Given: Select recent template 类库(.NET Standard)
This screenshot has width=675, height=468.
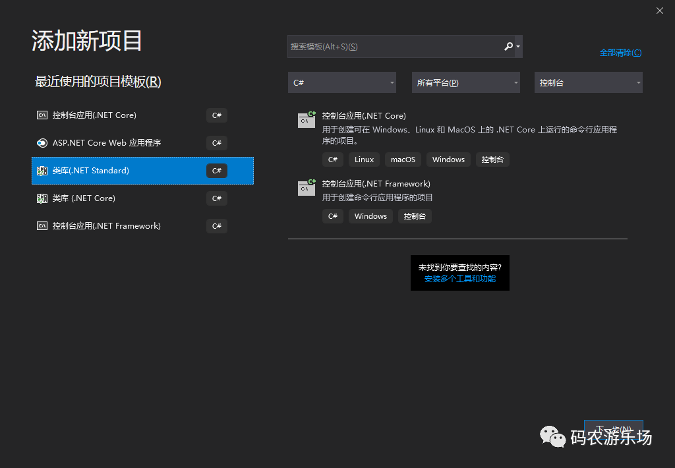Looking at the screenshot, I should point(142,171).
